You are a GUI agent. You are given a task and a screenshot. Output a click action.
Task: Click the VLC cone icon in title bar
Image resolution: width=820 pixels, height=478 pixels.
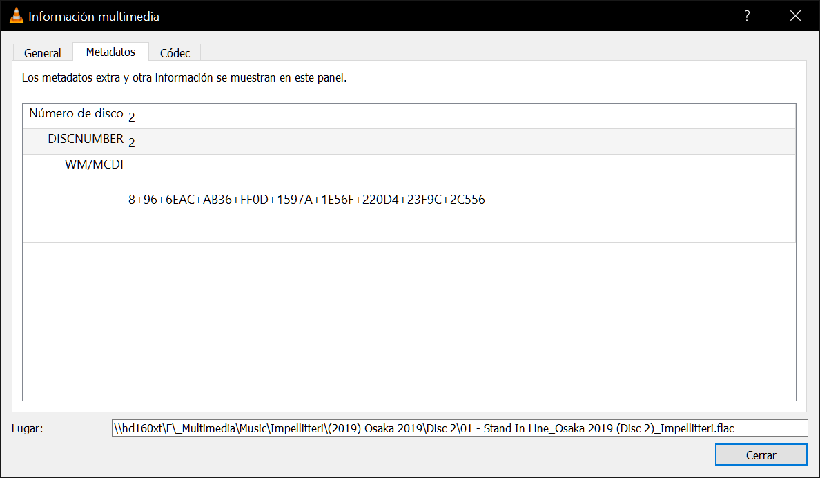click(x=17, y=16)
